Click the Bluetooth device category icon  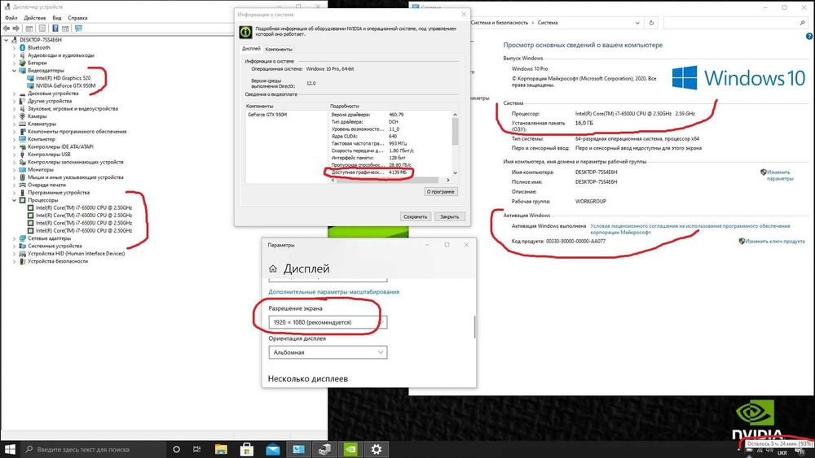tap(22, 47)
